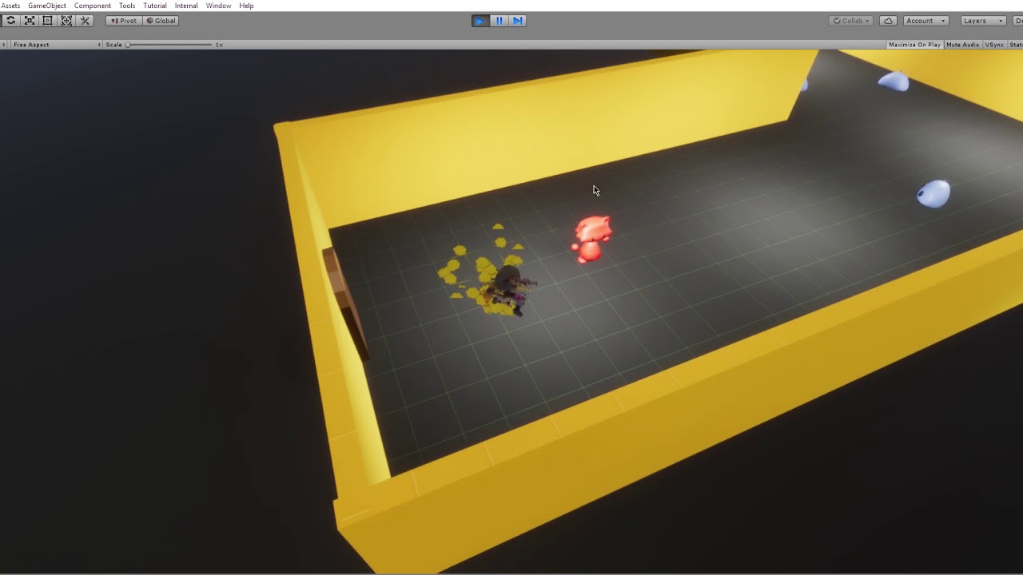Open the Unity Services cloud icon

coord(888,21)
